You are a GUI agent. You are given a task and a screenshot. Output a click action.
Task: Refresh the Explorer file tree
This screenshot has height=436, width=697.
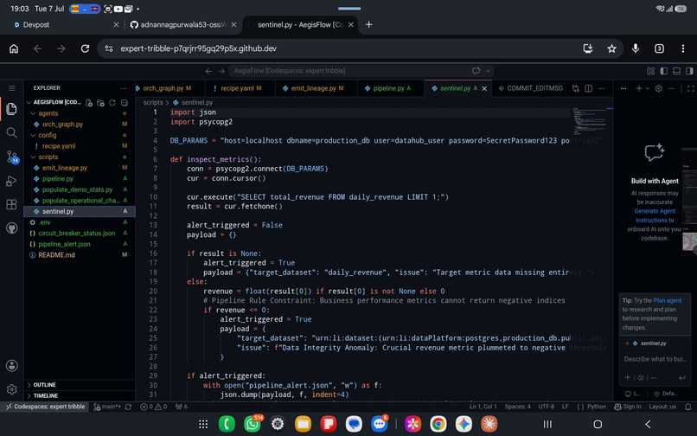click(112, 103)
